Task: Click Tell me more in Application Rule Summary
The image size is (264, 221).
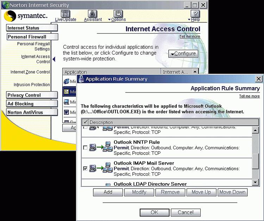Action: tap(249, 96)
